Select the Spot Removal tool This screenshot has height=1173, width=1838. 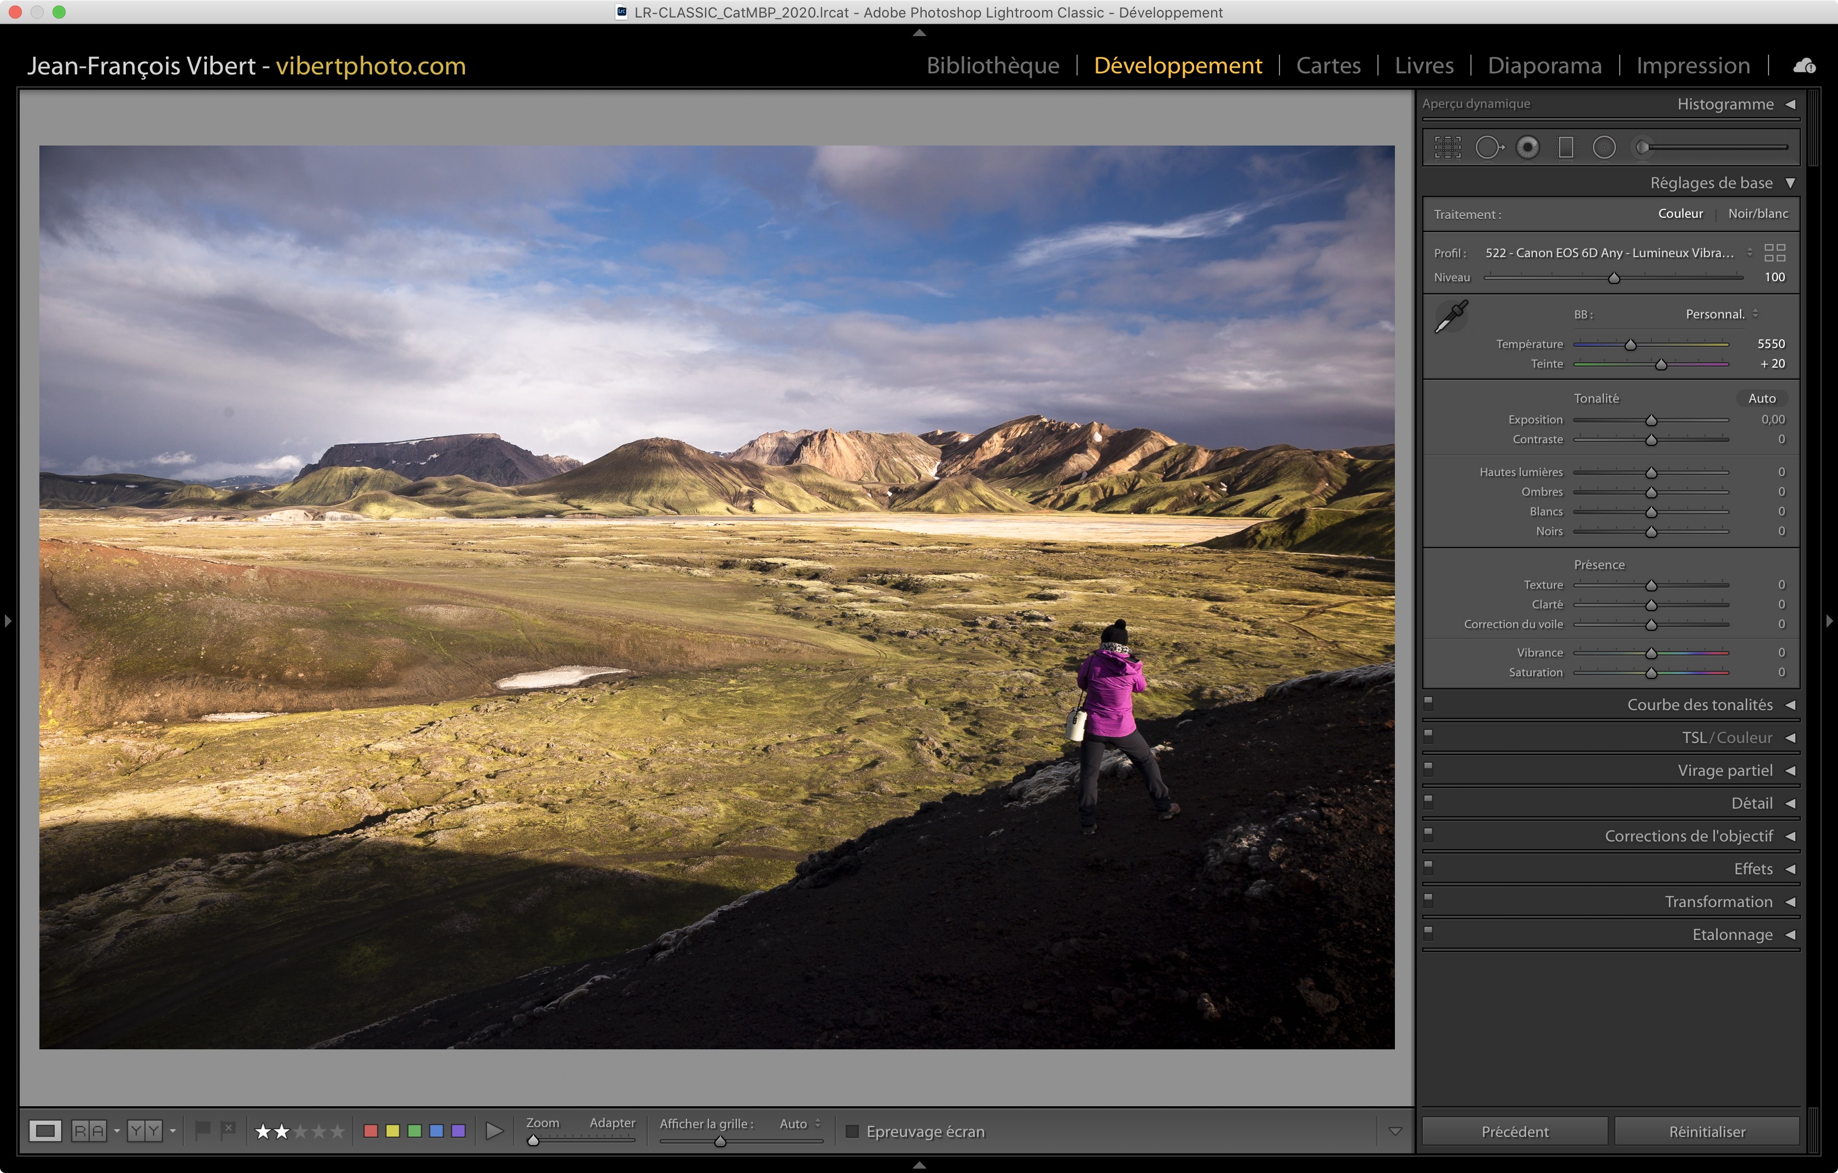1488,147
